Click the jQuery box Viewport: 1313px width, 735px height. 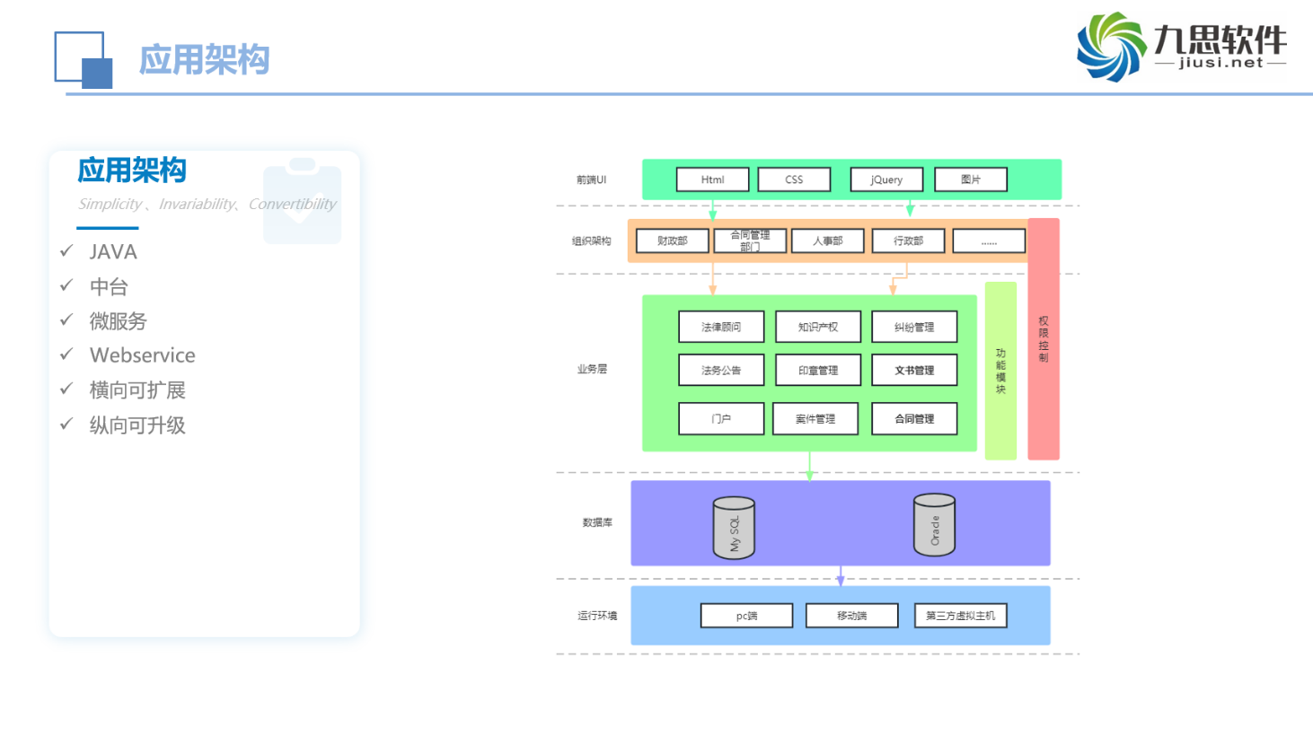tap(886, 179)
